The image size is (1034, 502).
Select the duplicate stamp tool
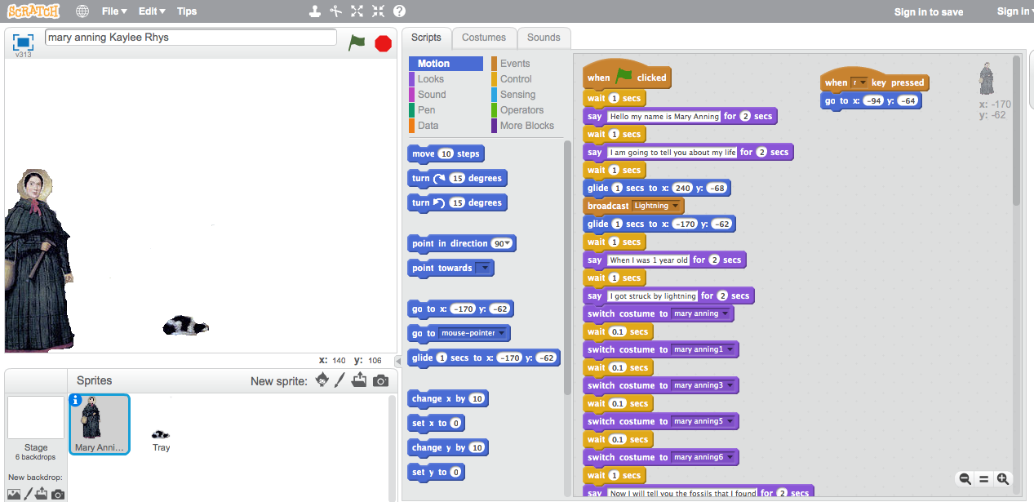[315, 11]
